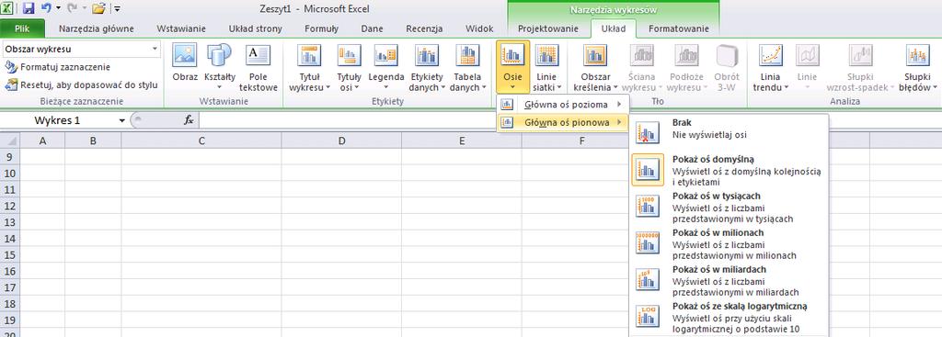
Task: Open the Kształty shapes gallery
Action: point(219,66)
